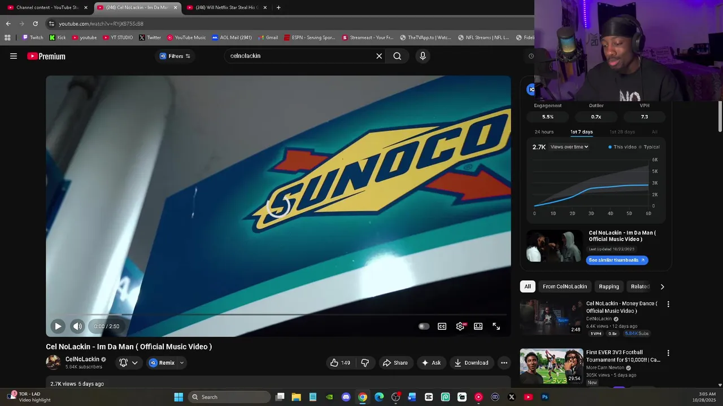723x406 pixels.
Task: Select the All chip filter
Action: [x=528, y=286]
